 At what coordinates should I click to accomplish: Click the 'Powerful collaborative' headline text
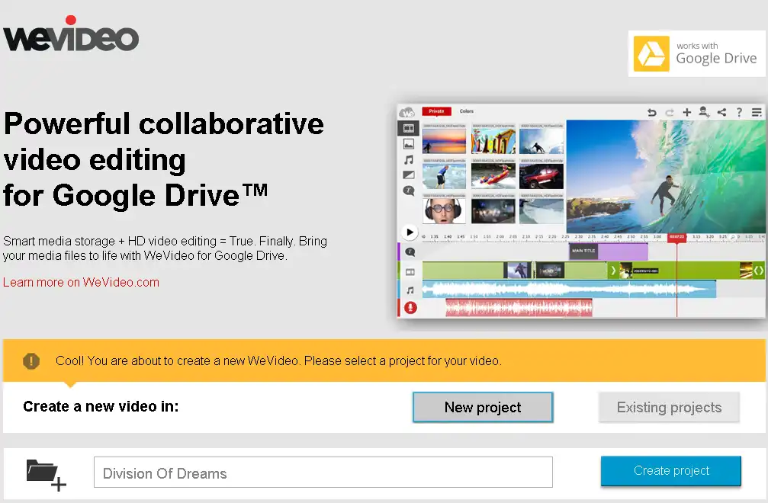coord(164,123)
